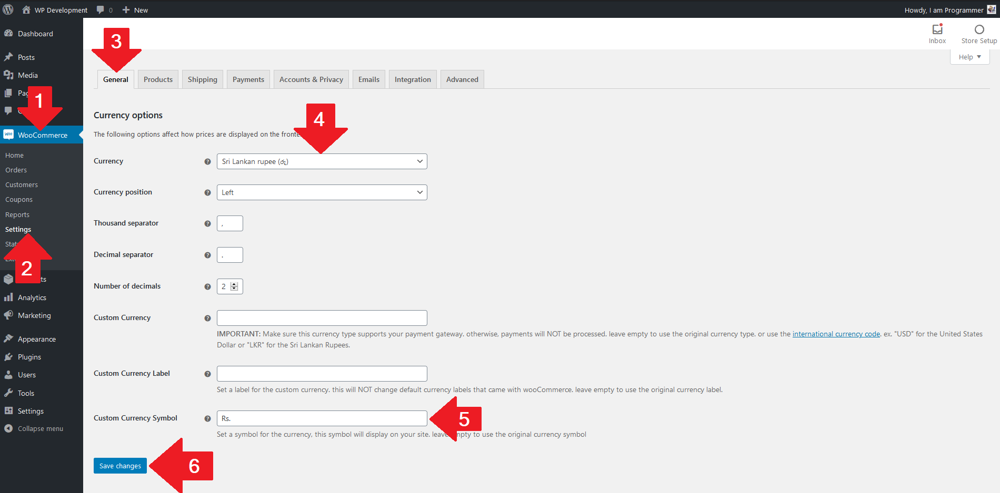The width and height of the screenshot is (1000, 493).
Task: Click the Save changes button
Action: 120,466
